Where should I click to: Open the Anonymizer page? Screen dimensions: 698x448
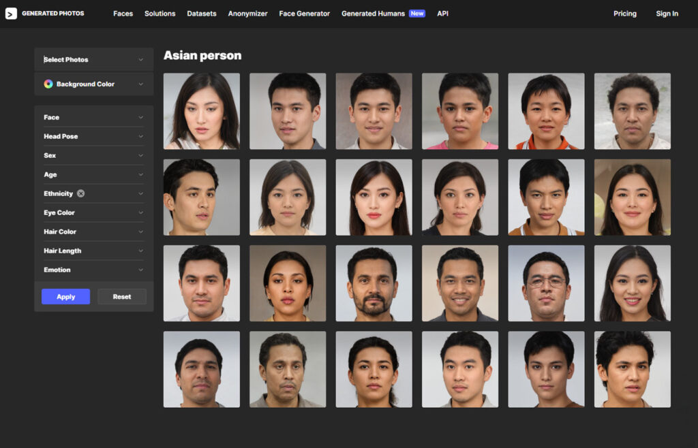(x=247, y=14)
